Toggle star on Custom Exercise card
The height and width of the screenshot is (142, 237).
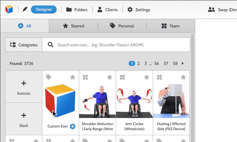pyautogui.click(x=72, y=77)
